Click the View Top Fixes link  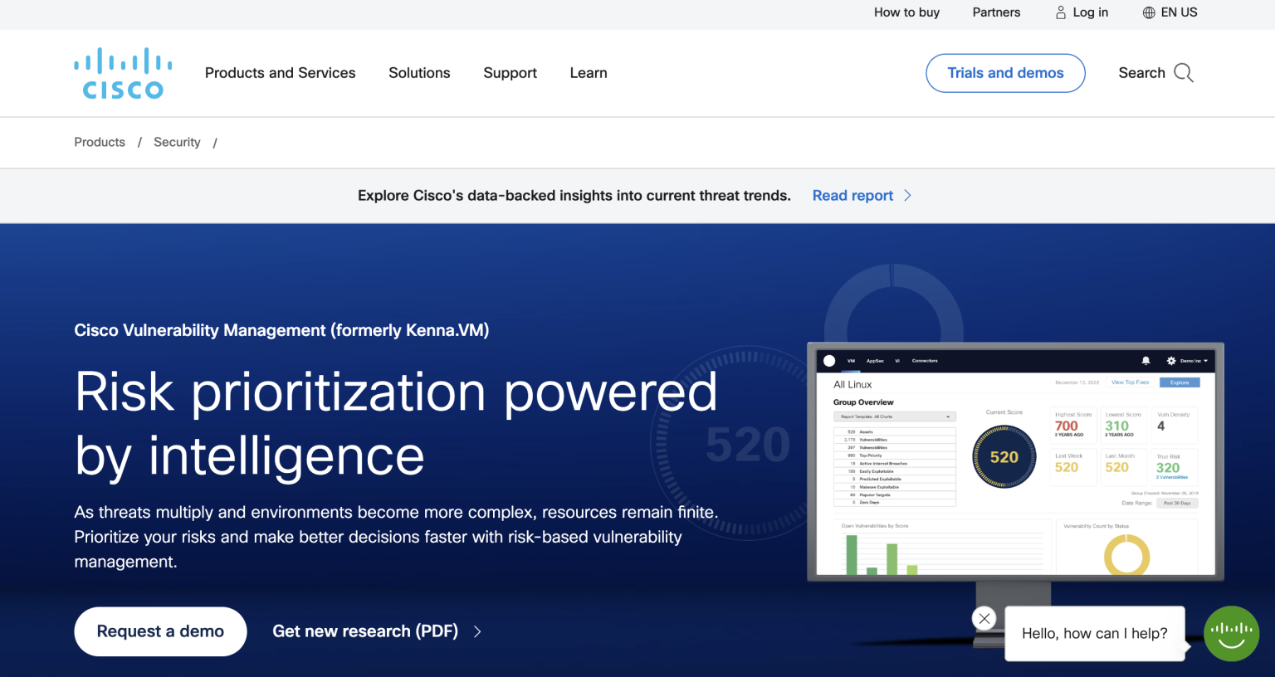point(1130,382)
